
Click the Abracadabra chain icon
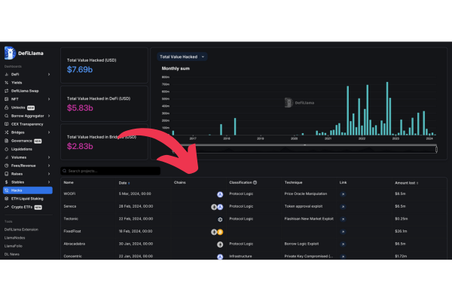click(220, 244)
